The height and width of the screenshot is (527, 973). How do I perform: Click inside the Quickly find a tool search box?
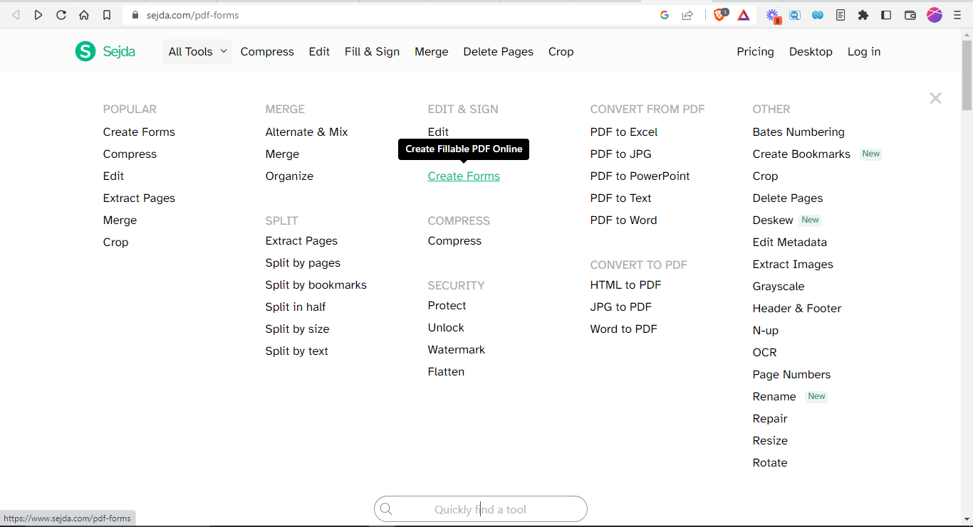pos(480,509)
